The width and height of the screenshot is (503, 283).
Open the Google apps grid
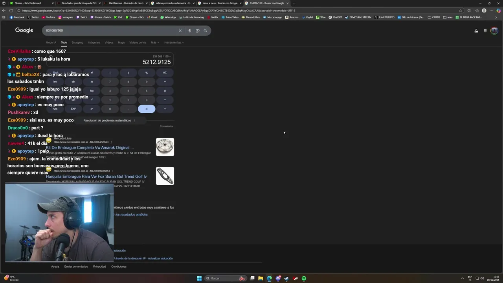(486, 31)
